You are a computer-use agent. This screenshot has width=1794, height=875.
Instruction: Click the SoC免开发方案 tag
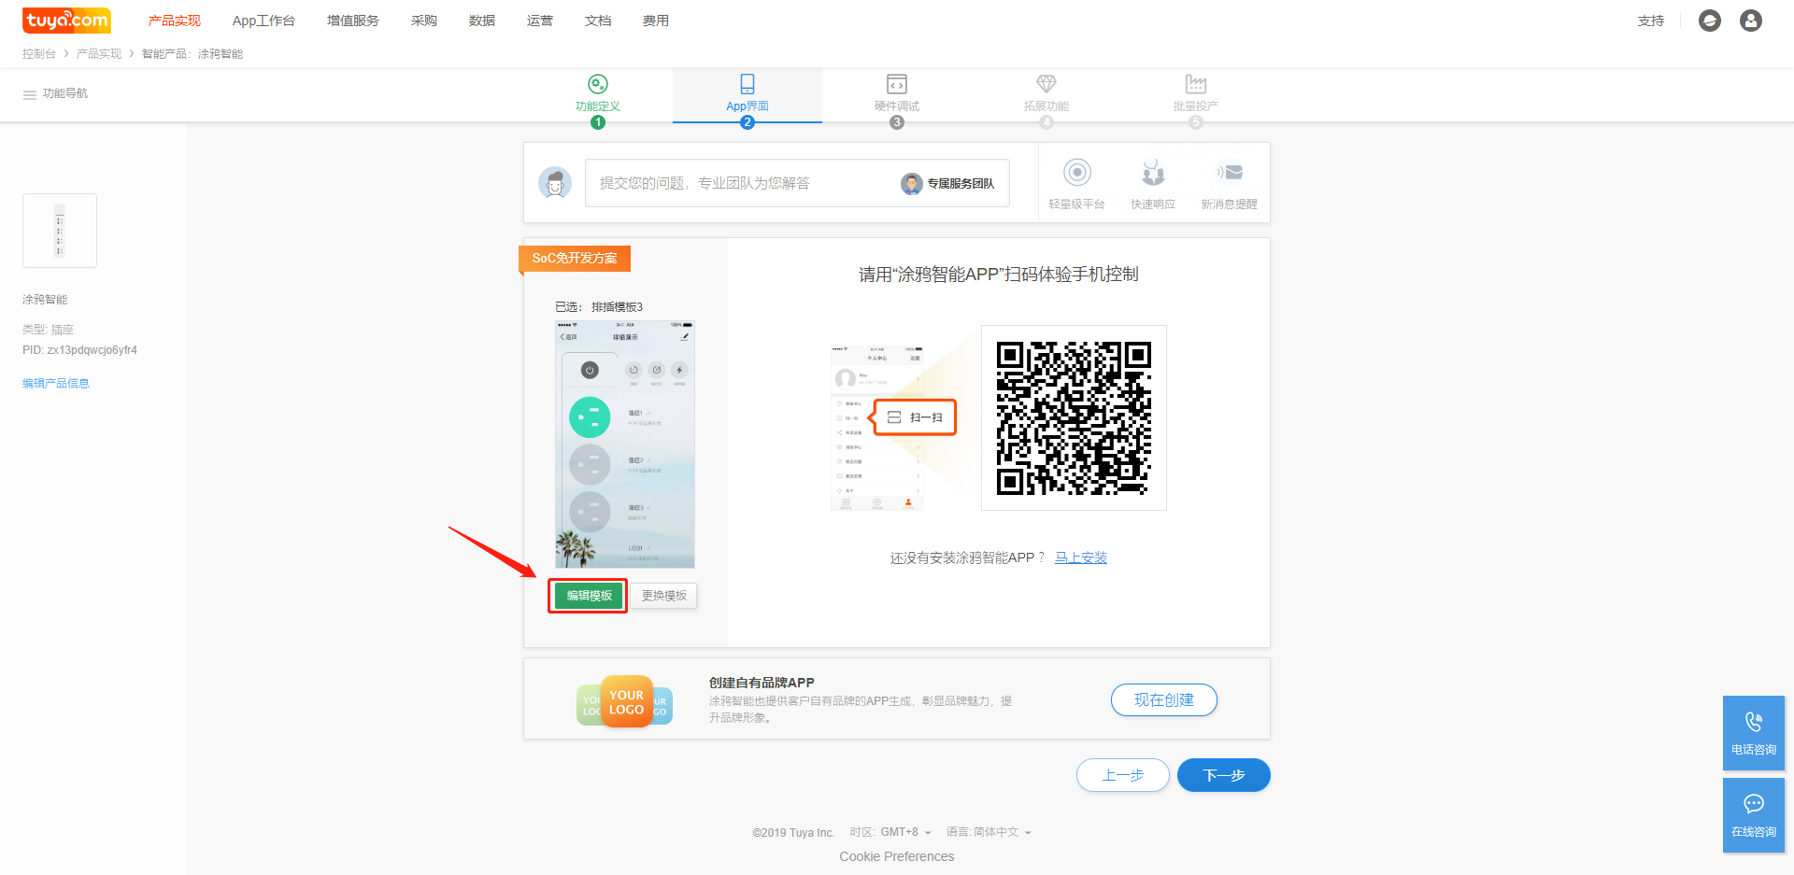(x=575, y=259)
